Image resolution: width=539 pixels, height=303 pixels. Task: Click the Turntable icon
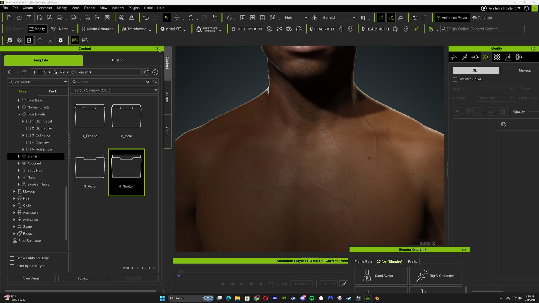[x=482, y=17]
